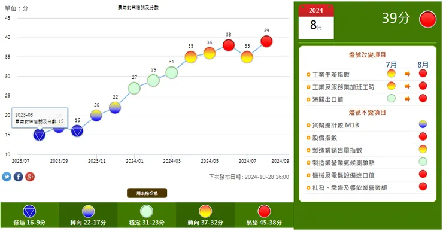
Task: Click the yellow-blue data point labeled 20
Action: pyautogui.click(x=96, y=115)
